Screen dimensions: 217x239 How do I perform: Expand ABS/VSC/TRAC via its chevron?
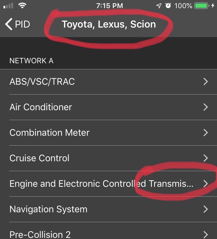(x=206, y=82)
